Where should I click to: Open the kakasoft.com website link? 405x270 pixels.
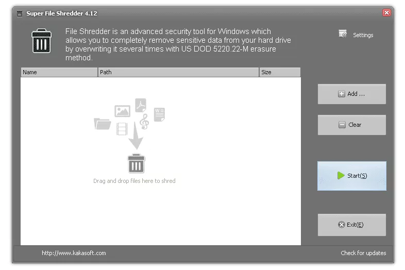pos(74,253)
